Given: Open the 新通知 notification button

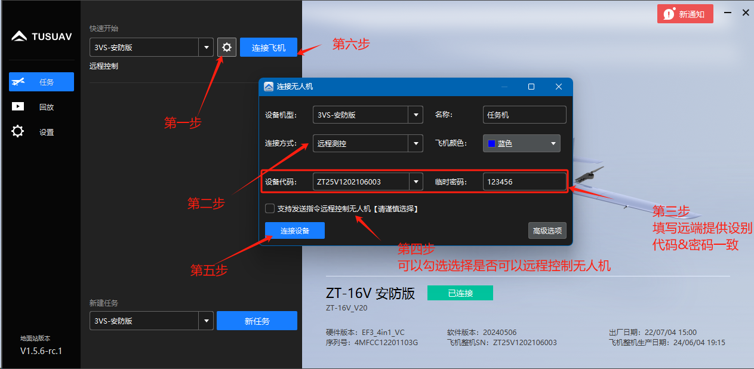Looking at the screenshot, I should coord(685,14).
